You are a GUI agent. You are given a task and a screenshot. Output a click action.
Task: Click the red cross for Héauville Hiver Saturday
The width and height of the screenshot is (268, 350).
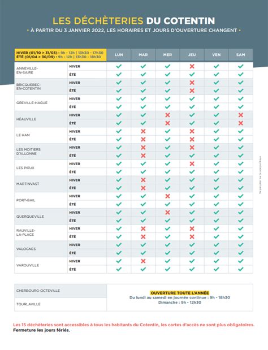pos(240,115)
